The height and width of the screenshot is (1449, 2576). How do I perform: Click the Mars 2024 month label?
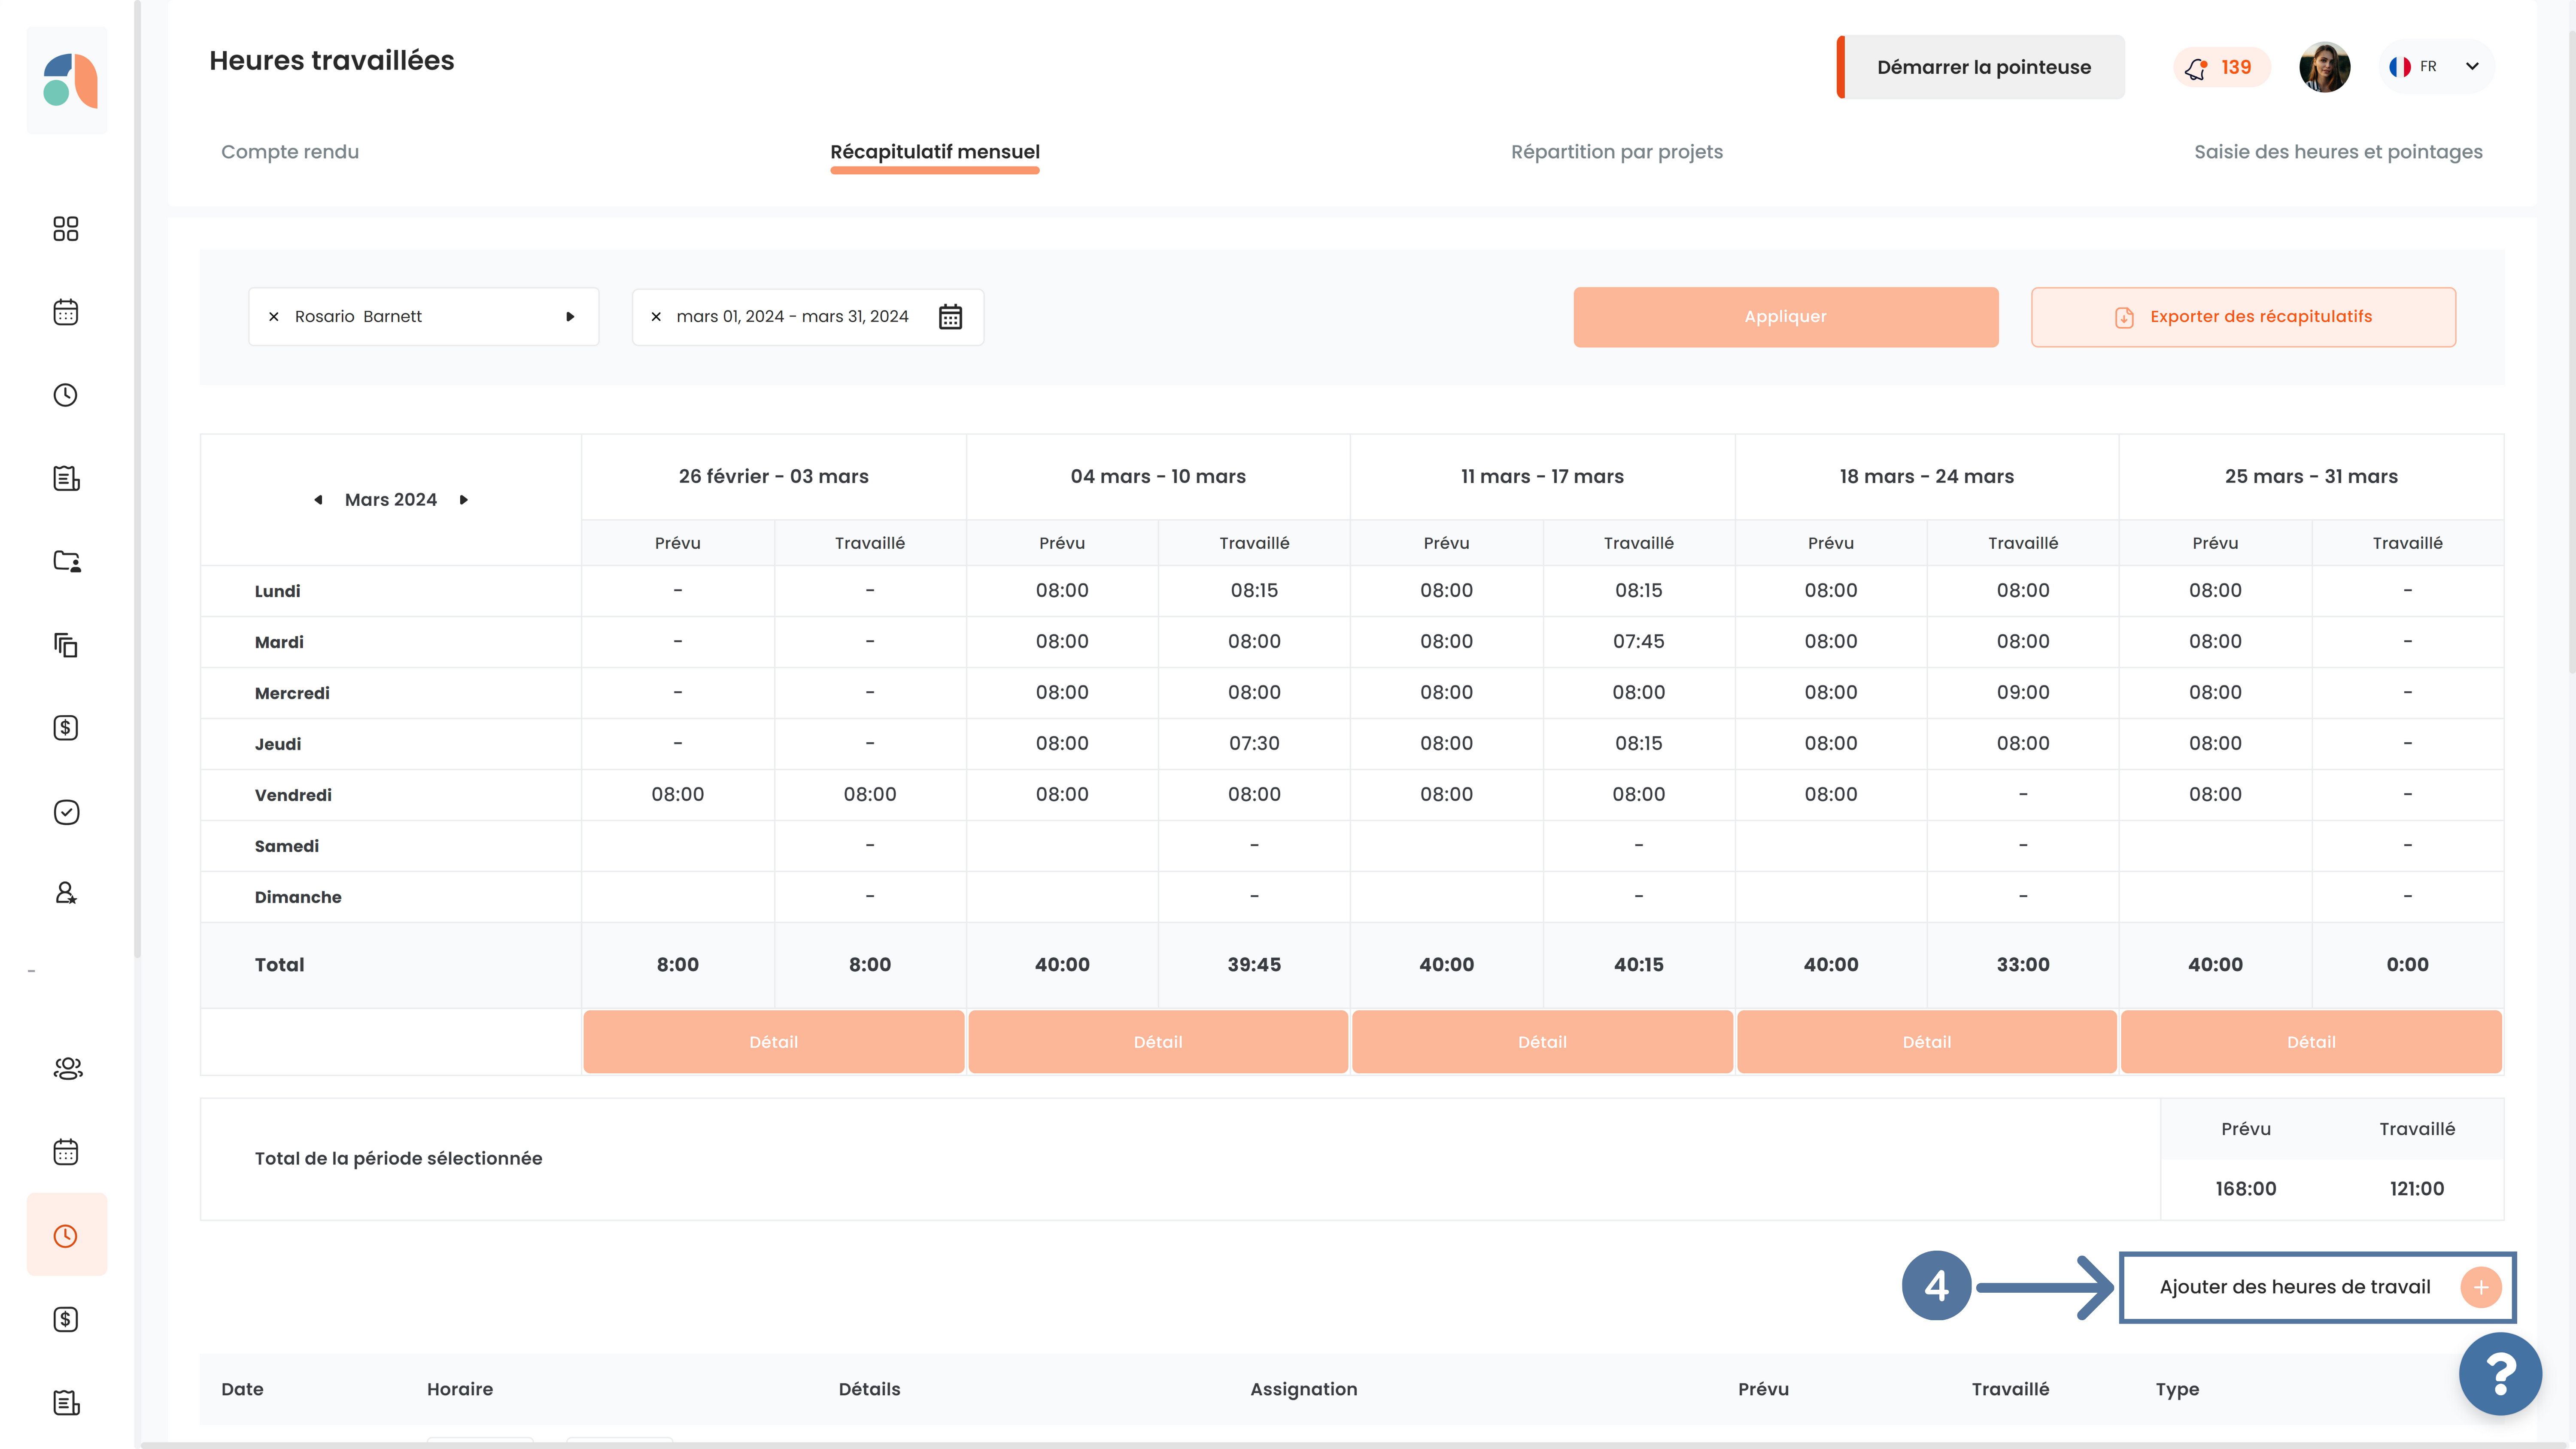coord(391,500)
